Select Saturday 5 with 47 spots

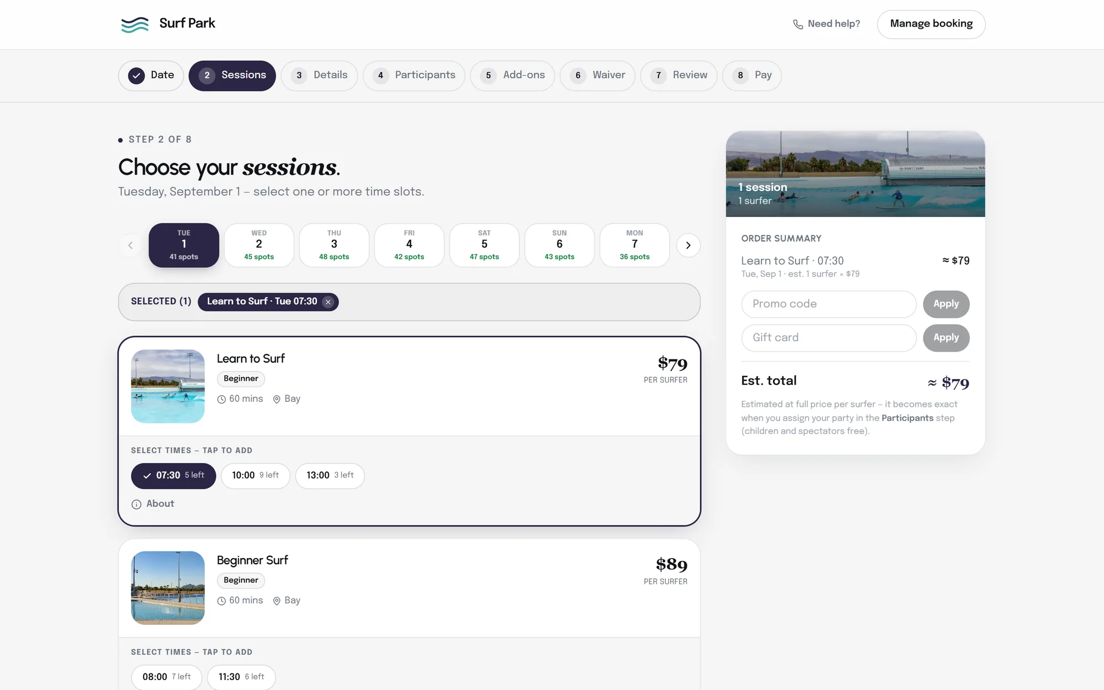[x=484, y=245]
